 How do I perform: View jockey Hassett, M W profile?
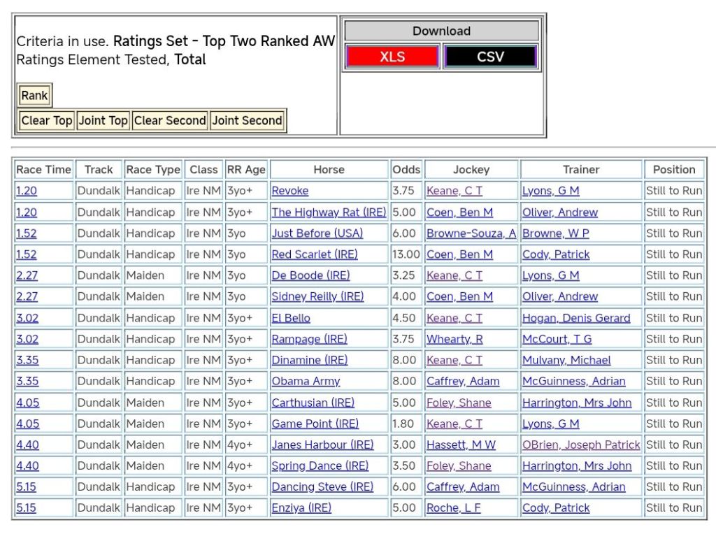click(x=461, y=445)
